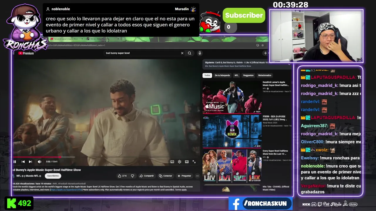Click the magnifier search button

[x=189, y=53]
